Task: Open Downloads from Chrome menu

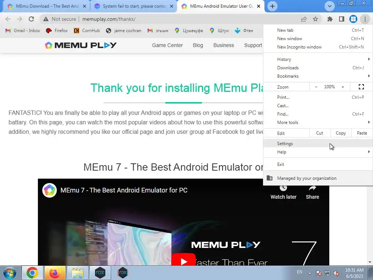Action: pos(318,67)
